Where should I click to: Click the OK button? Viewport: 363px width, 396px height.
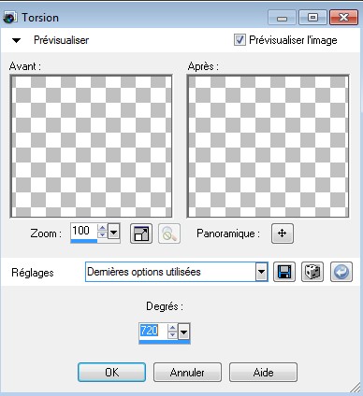tap(111, 373)
